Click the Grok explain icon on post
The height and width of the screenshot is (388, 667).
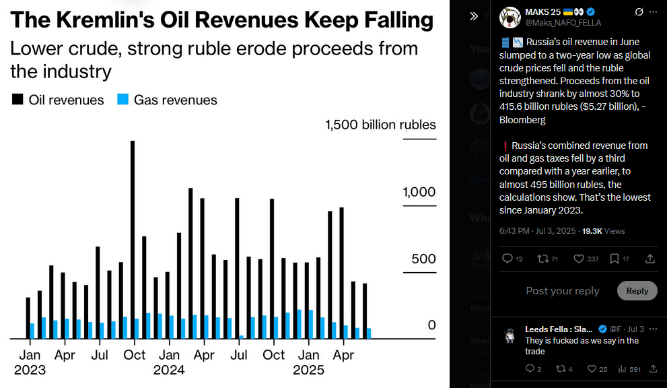tap(639, 12)
